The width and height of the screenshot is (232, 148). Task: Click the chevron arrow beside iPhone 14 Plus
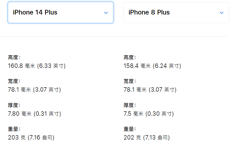tap(106, 13)
